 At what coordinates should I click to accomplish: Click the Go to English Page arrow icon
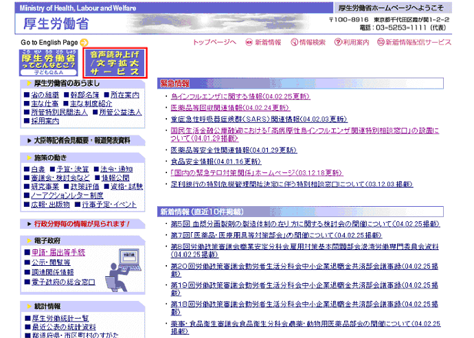84,43
